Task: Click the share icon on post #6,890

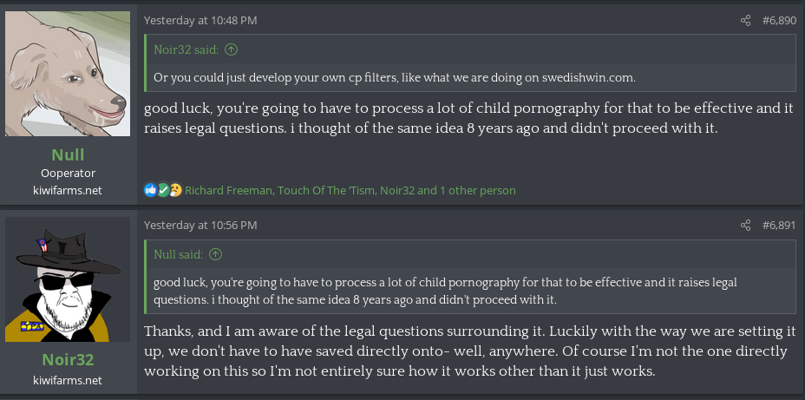Action: [x=746, y=20]
